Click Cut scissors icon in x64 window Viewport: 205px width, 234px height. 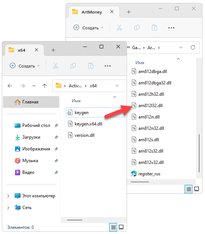[x=56, y=66]
